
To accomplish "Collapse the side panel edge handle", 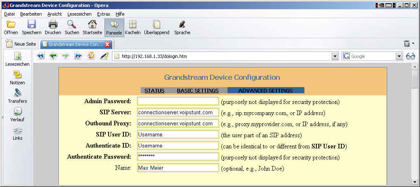I will tap(2, 117).
